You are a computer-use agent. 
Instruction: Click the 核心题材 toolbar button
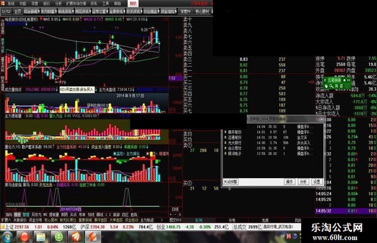point(202,11)
